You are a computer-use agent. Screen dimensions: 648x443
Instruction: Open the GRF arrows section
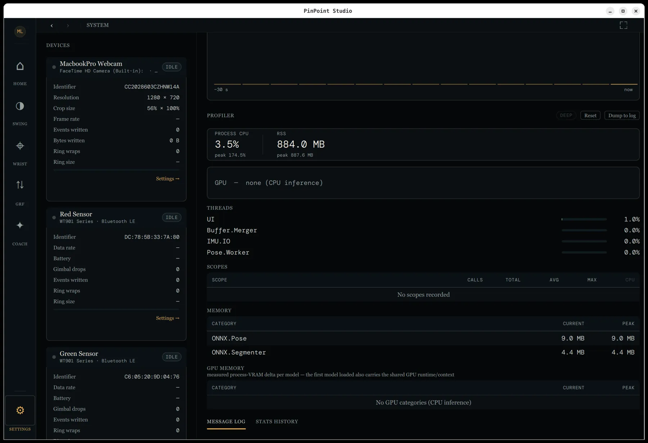click(x=20, y=193)
